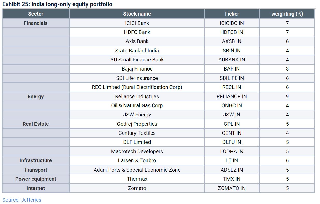The image size is (320, 204).
Task: Click the Real Estate sector cell
Action: pos(36,124)
